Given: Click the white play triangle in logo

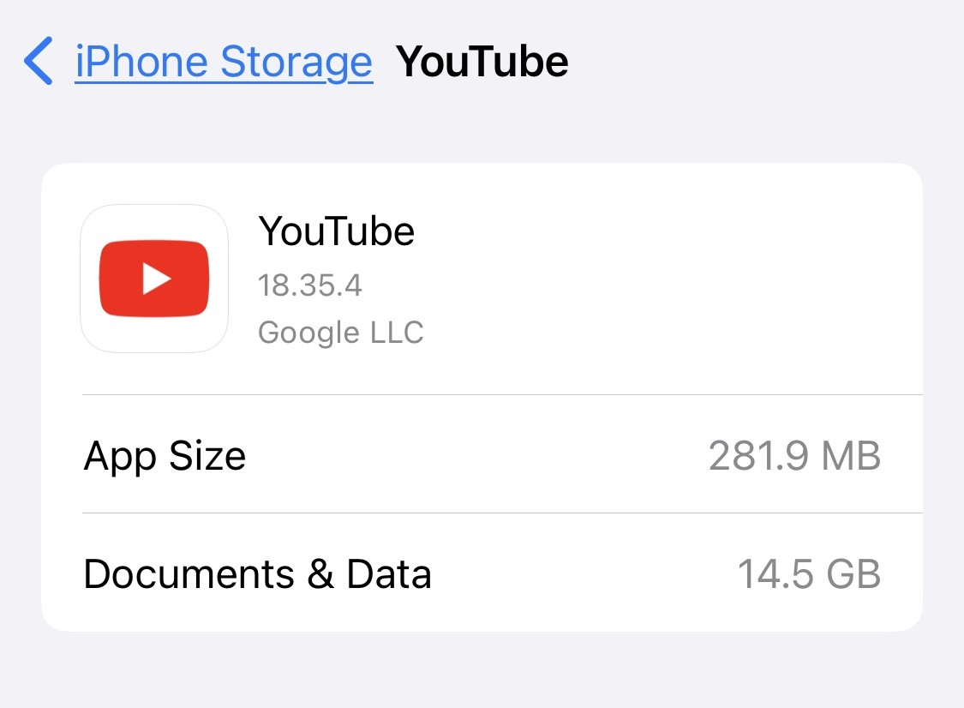Looking at the screenshot, I should [x=156, y=279].
